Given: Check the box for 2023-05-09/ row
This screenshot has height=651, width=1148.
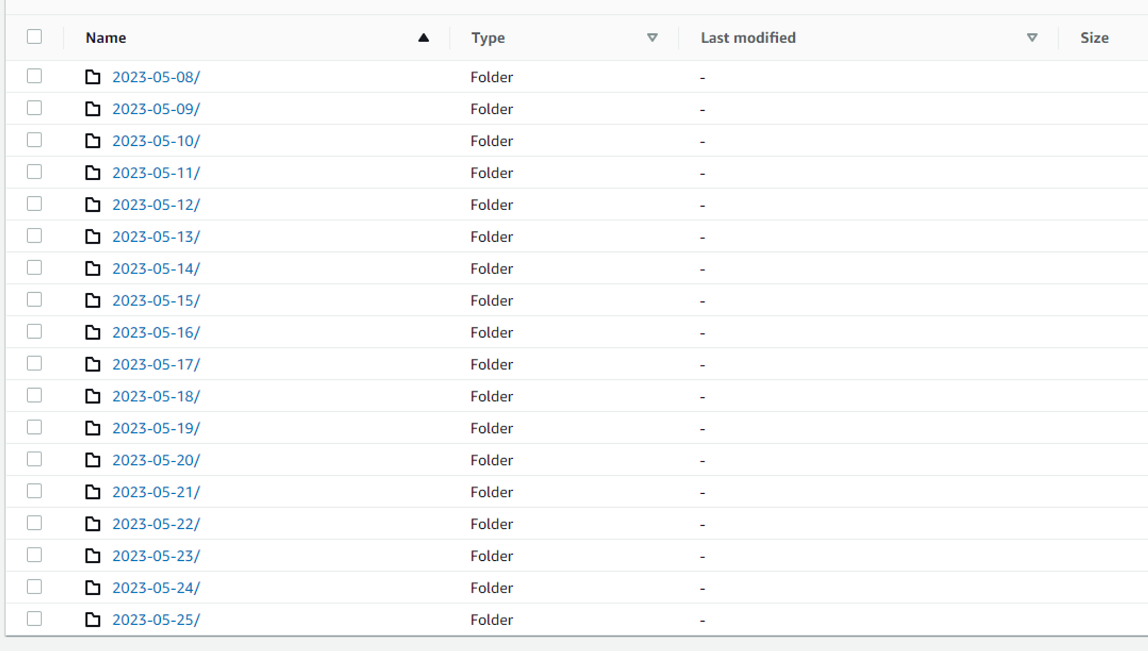Looking at the screenshot, I should coord(34,108).
